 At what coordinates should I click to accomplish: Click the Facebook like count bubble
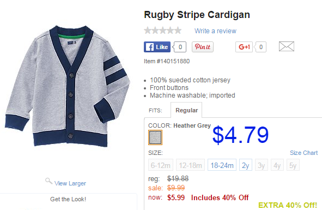pos(179,47)
